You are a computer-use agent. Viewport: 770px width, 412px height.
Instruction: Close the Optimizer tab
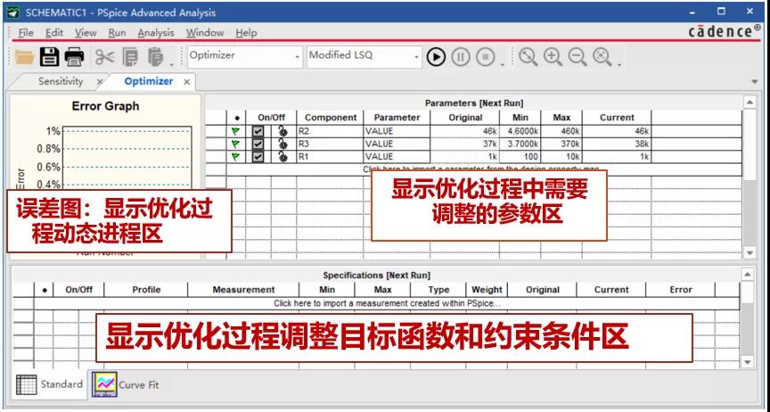[186, 82]
